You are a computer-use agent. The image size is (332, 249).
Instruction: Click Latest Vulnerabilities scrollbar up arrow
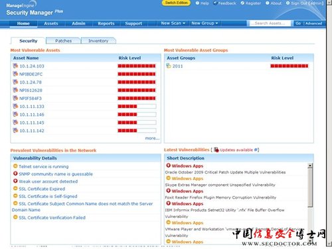point(310,166)
